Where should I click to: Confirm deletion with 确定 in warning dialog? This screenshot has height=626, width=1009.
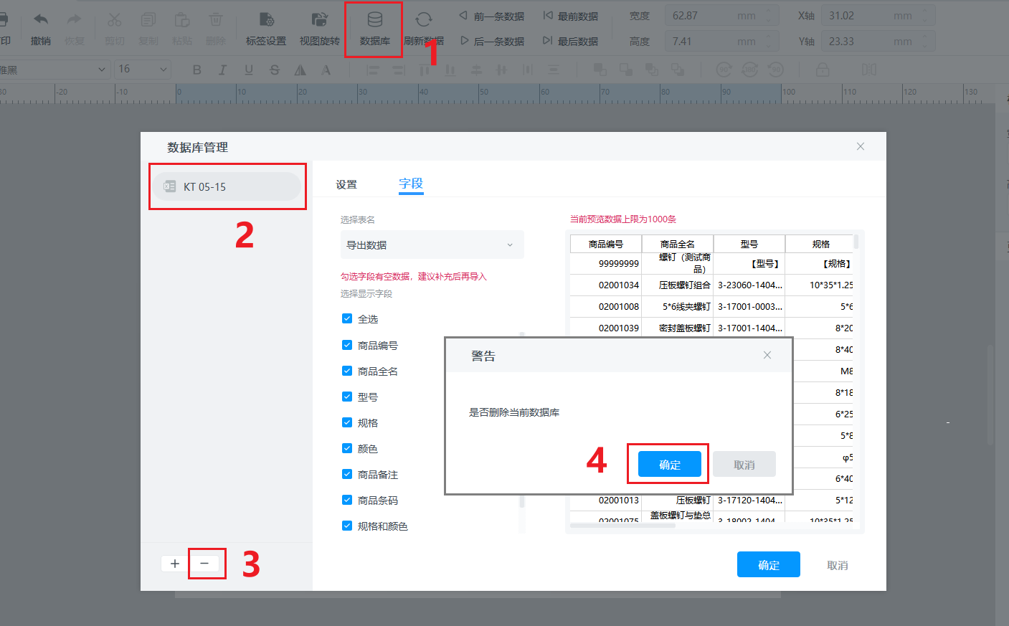[669, 465]
